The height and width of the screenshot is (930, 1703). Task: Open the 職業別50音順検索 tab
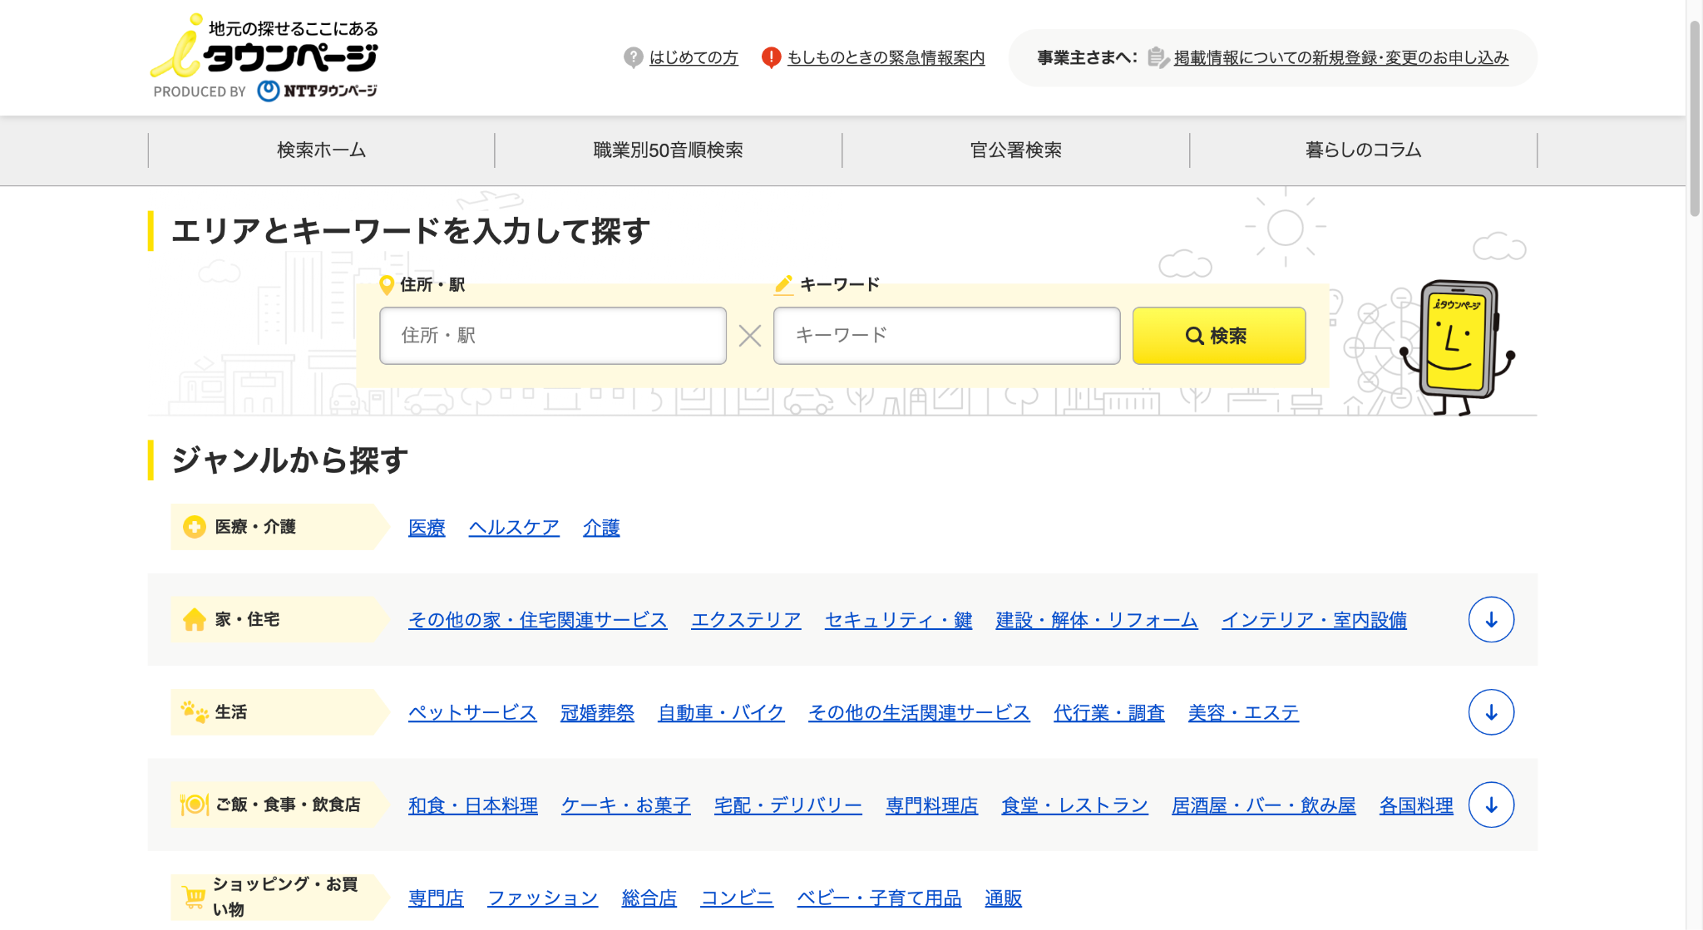point(668,150)
